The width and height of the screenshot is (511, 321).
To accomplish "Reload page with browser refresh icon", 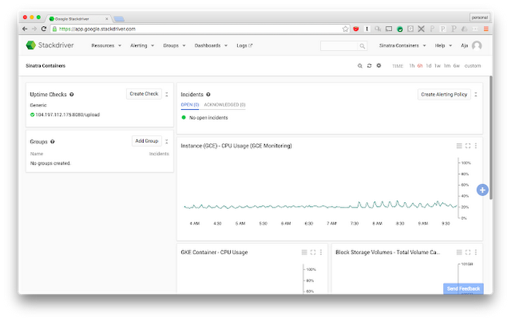I will (44, 29).
